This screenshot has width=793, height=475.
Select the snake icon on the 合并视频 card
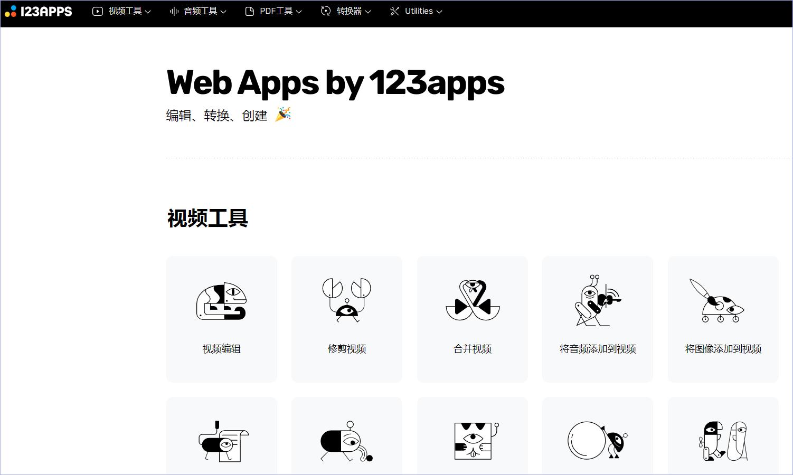coord(472,301)
